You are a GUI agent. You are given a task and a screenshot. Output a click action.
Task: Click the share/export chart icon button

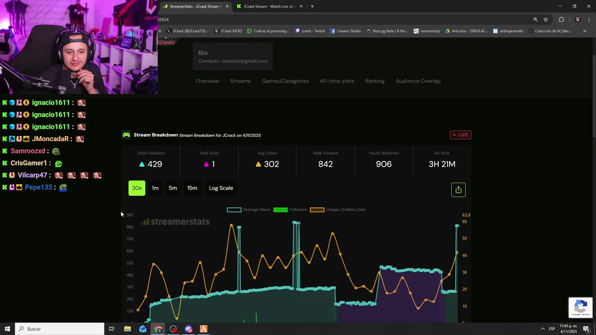coord(458,189)
